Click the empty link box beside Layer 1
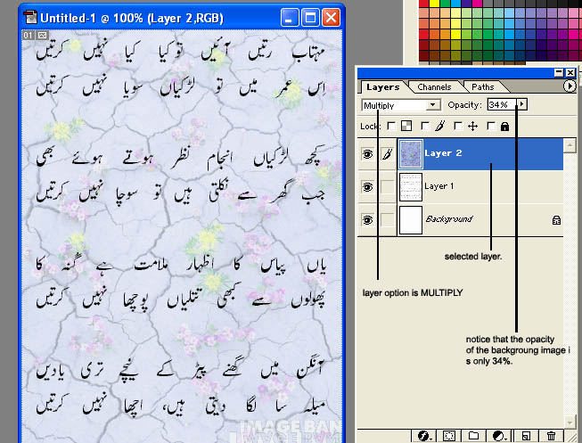 [387, 186]
